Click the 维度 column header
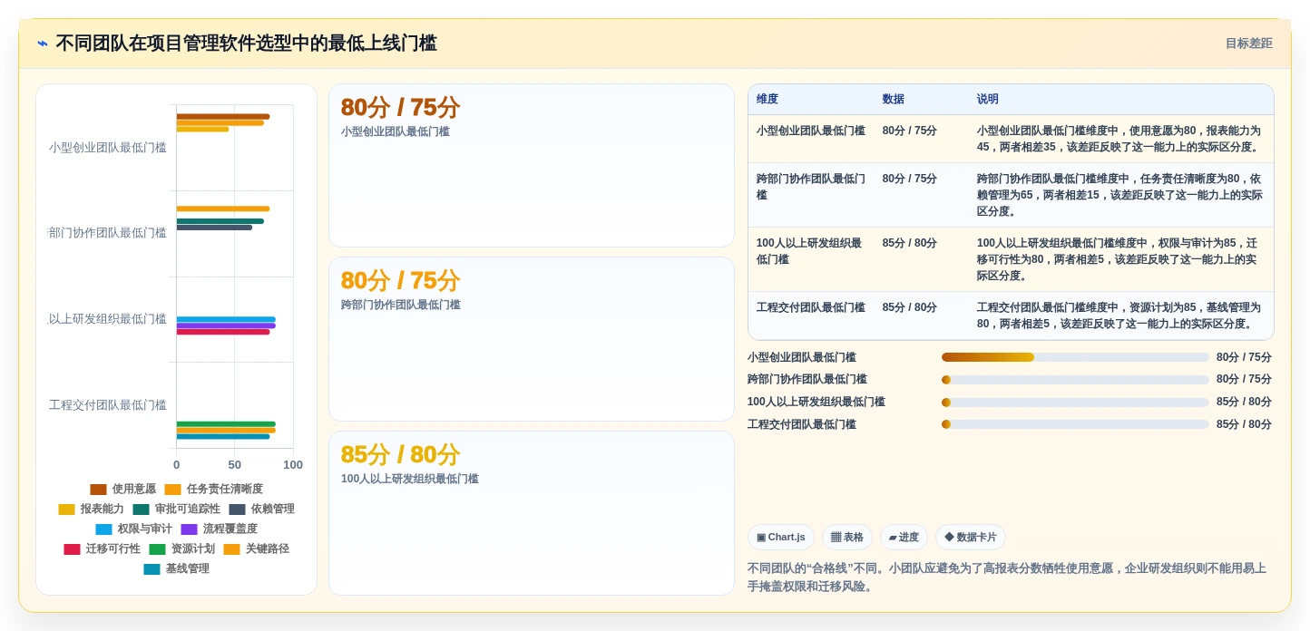Viewport: 1310px width, 631px height. point(810,100)
